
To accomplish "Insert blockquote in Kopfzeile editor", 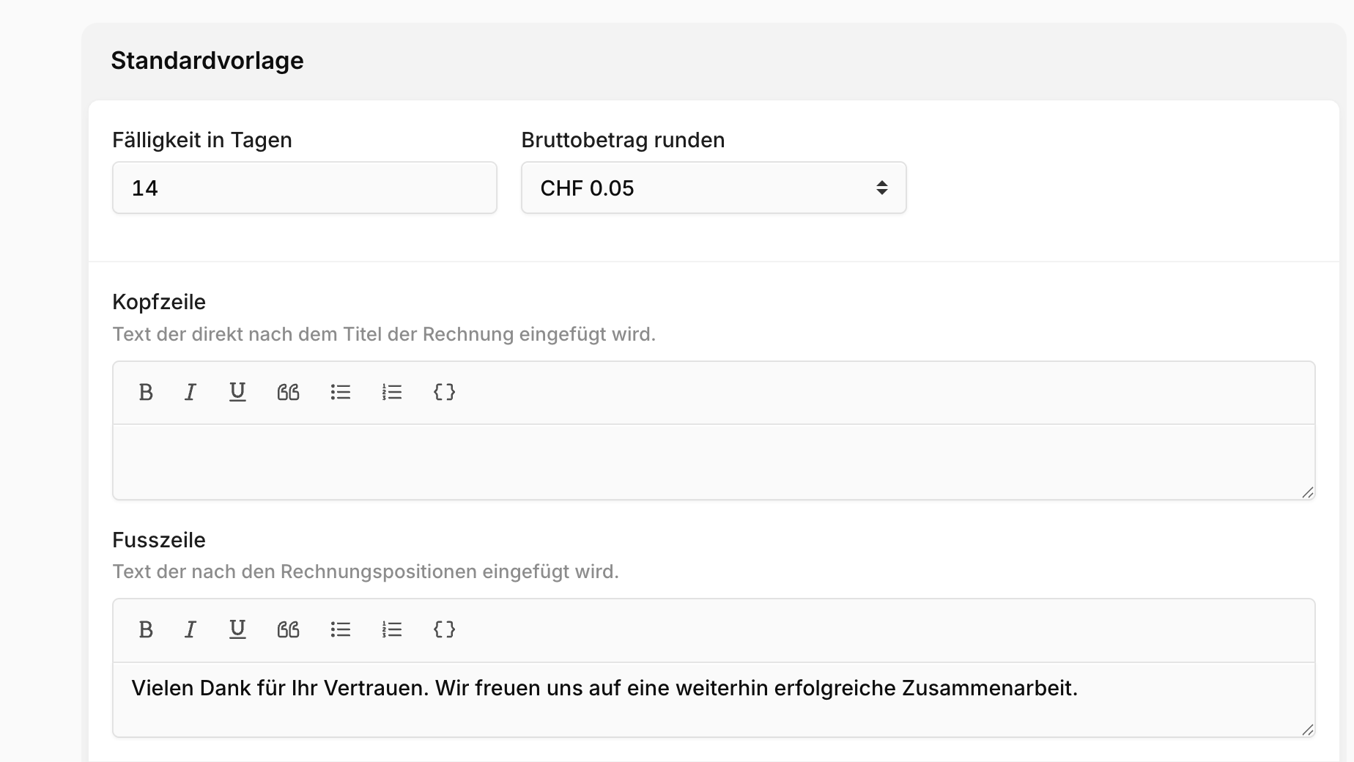I will pyautogui.click(x=288, y=393).
